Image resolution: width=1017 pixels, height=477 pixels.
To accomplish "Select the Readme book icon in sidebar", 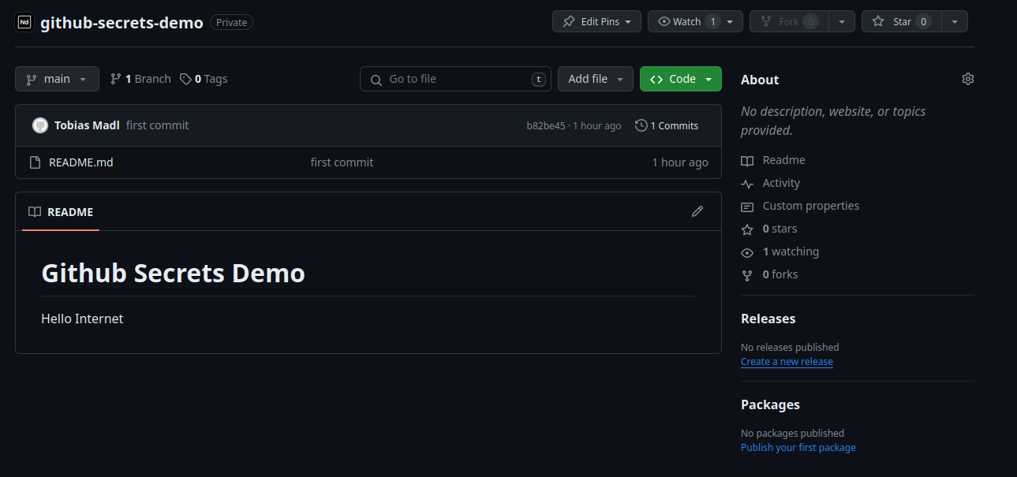I will (746, 160).
